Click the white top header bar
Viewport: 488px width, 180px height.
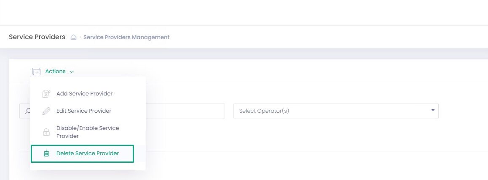pos(253,13)
